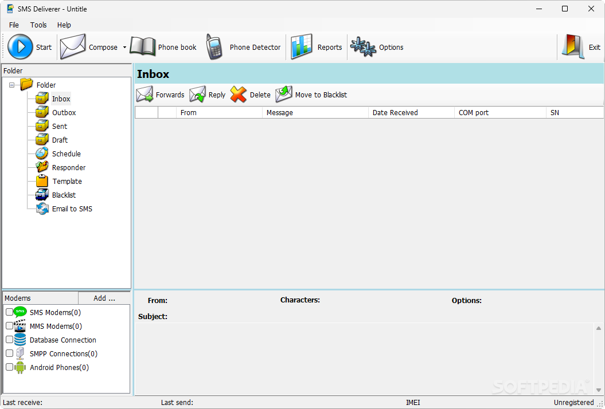
Task: Select the Responder icon
Action: [x=42, y=167]
